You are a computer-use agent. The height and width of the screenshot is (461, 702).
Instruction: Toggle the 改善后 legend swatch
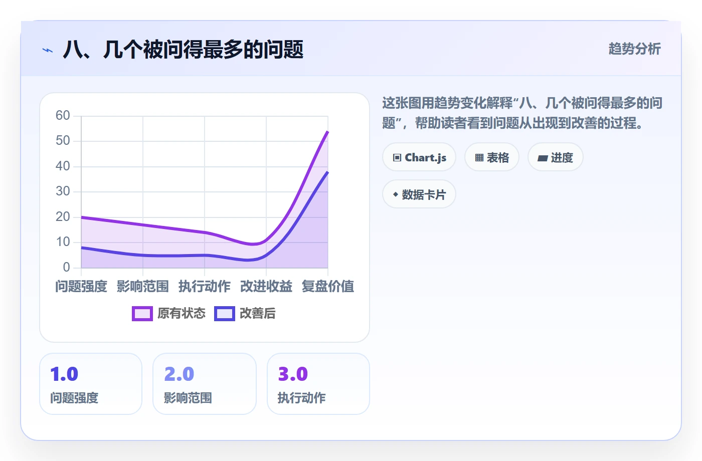pos(225,314)
